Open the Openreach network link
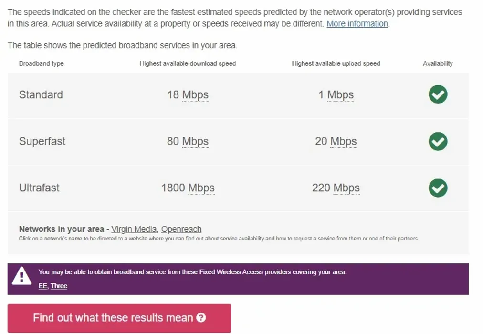The width and height of the screenshot is (483, 334). pyautogui.click(x=181, y=229)
